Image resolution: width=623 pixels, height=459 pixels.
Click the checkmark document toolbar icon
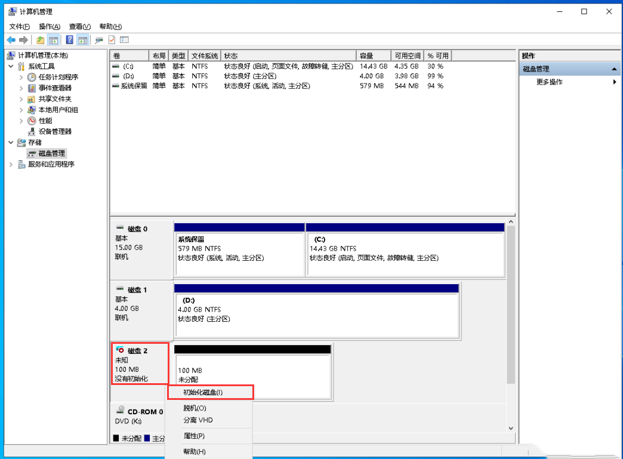[x=112, y=40]
